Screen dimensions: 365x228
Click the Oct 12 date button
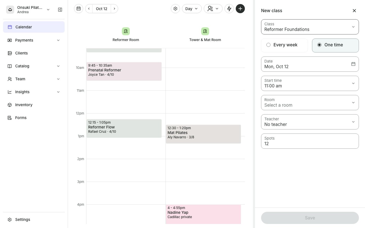pos(102,9)
